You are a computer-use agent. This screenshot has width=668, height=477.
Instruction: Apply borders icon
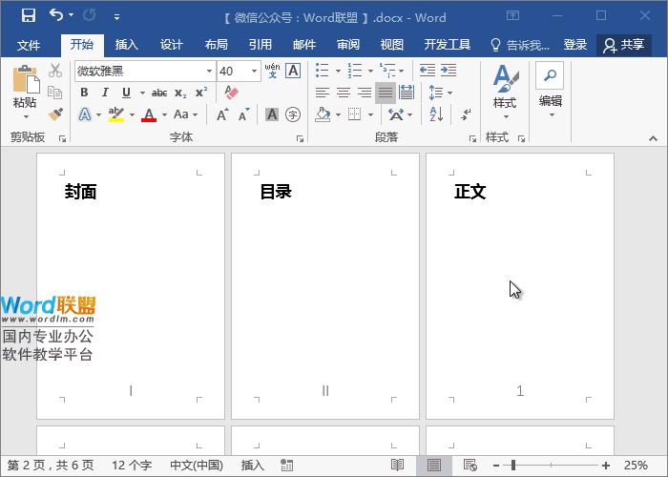(354, 114)
